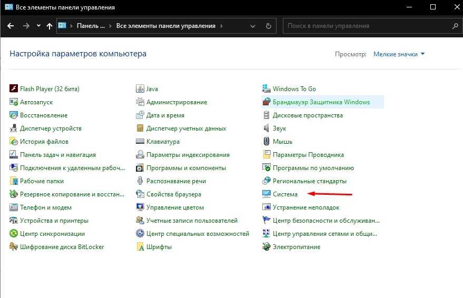
Task: Open the Звук speaker icon
Action: (x=267, y=128)
